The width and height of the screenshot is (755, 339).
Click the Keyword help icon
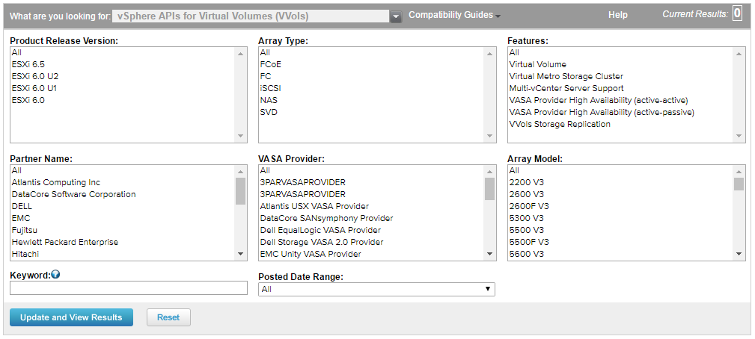[x=55, y=275]
